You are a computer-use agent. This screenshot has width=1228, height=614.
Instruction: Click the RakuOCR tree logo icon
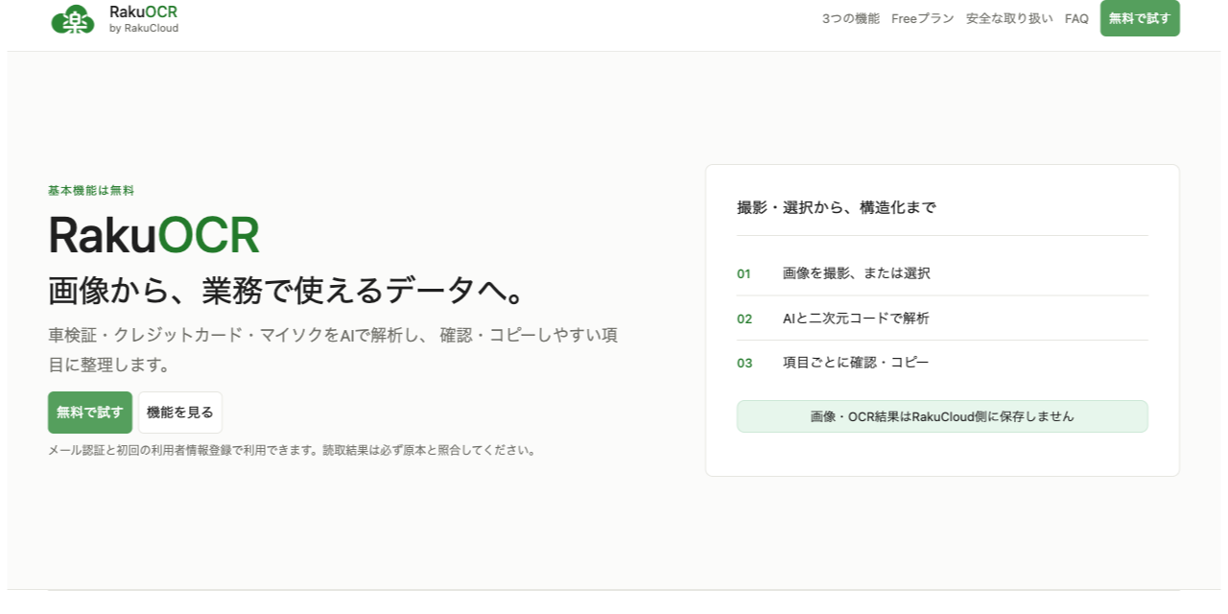[x=73, y=19]
